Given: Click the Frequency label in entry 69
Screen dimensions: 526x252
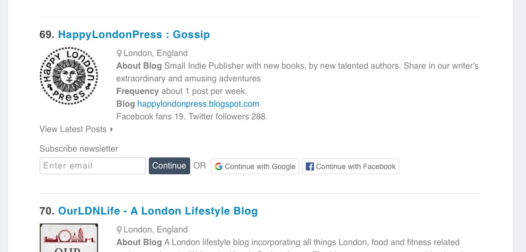Looking at the screenshot, I should [x=138, y=91].
